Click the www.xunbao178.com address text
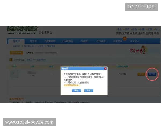 pos(22,33)
